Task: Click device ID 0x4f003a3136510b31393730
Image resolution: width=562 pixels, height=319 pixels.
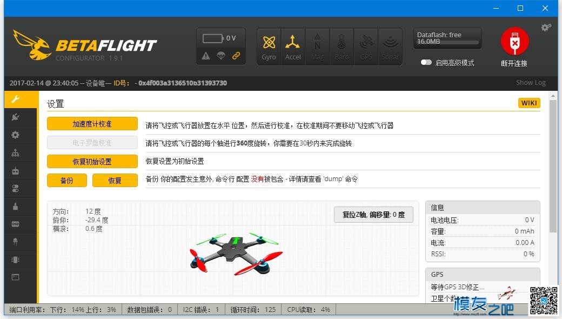Action: click(183, 83)
